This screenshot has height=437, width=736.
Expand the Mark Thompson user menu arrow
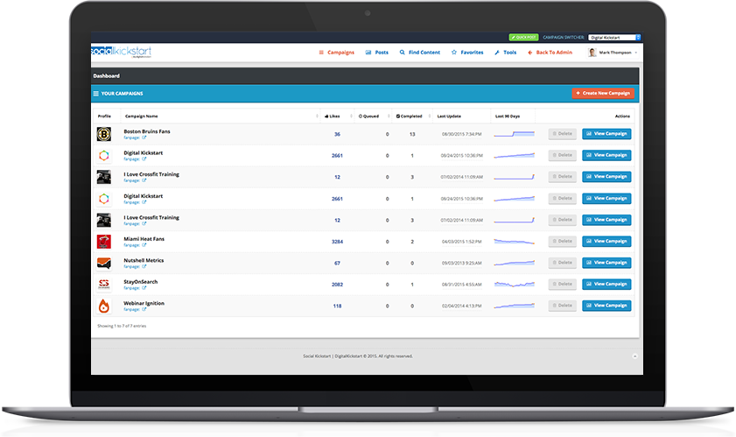[636, 53]
